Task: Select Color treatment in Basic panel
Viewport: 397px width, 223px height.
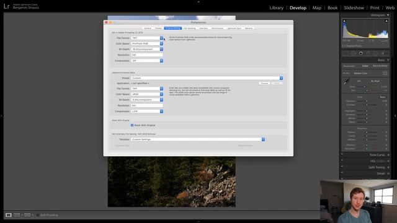Action: [365, 66]
